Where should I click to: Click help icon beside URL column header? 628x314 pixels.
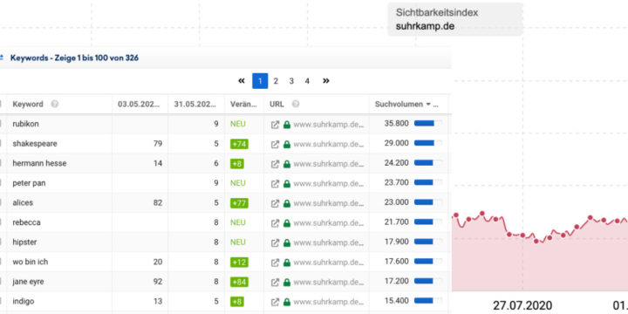[x=296, y=104]
